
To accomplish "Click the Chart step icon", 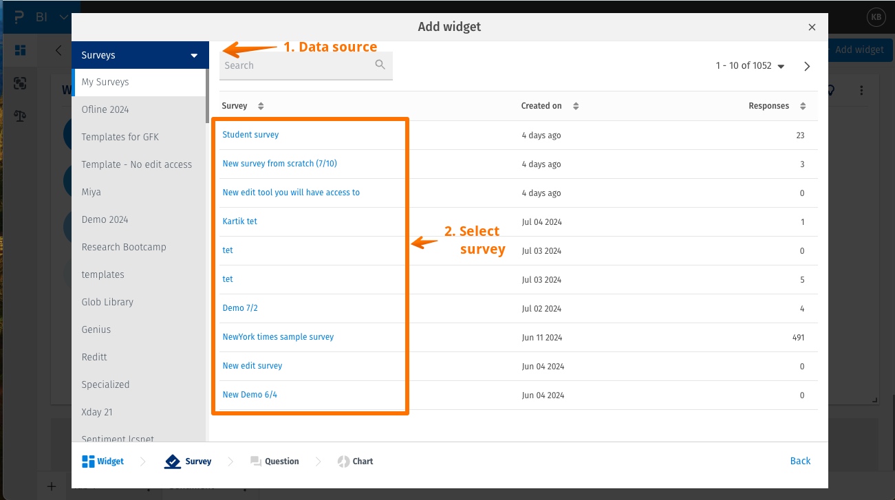I will point(344,461).
